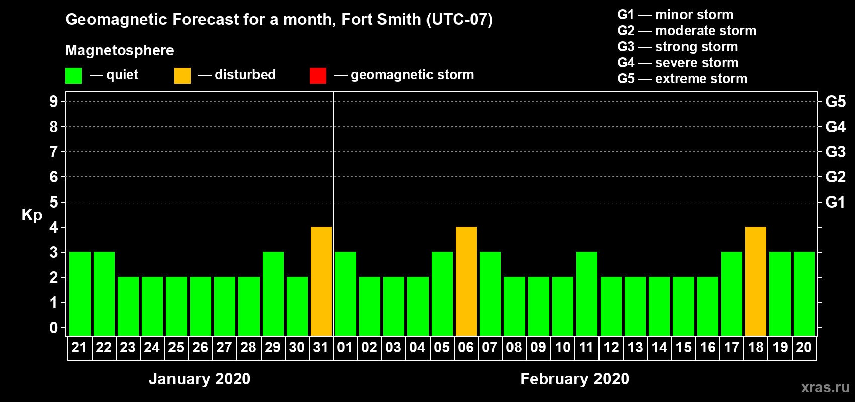Select the orange bar for January 31

point(321,281)
